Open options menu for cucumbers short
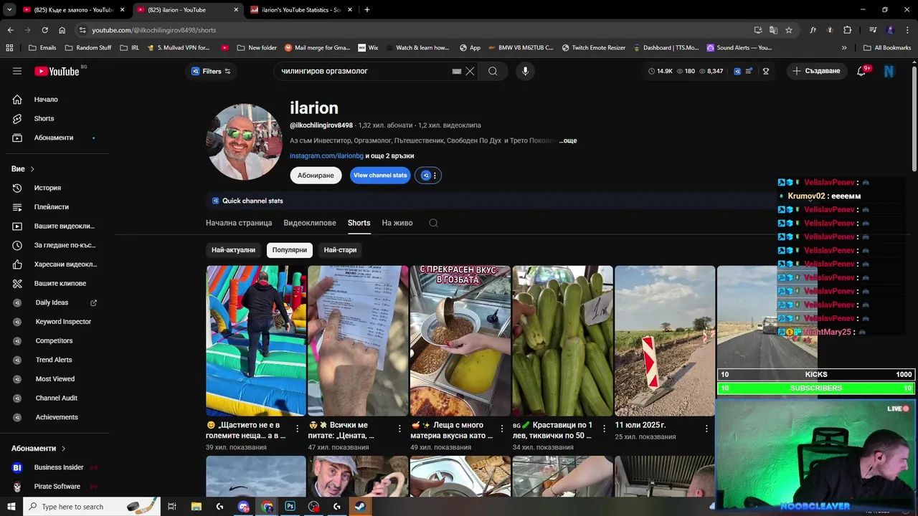Image resolution: width=918 pixels, height=516 pixels. [604, 429]
